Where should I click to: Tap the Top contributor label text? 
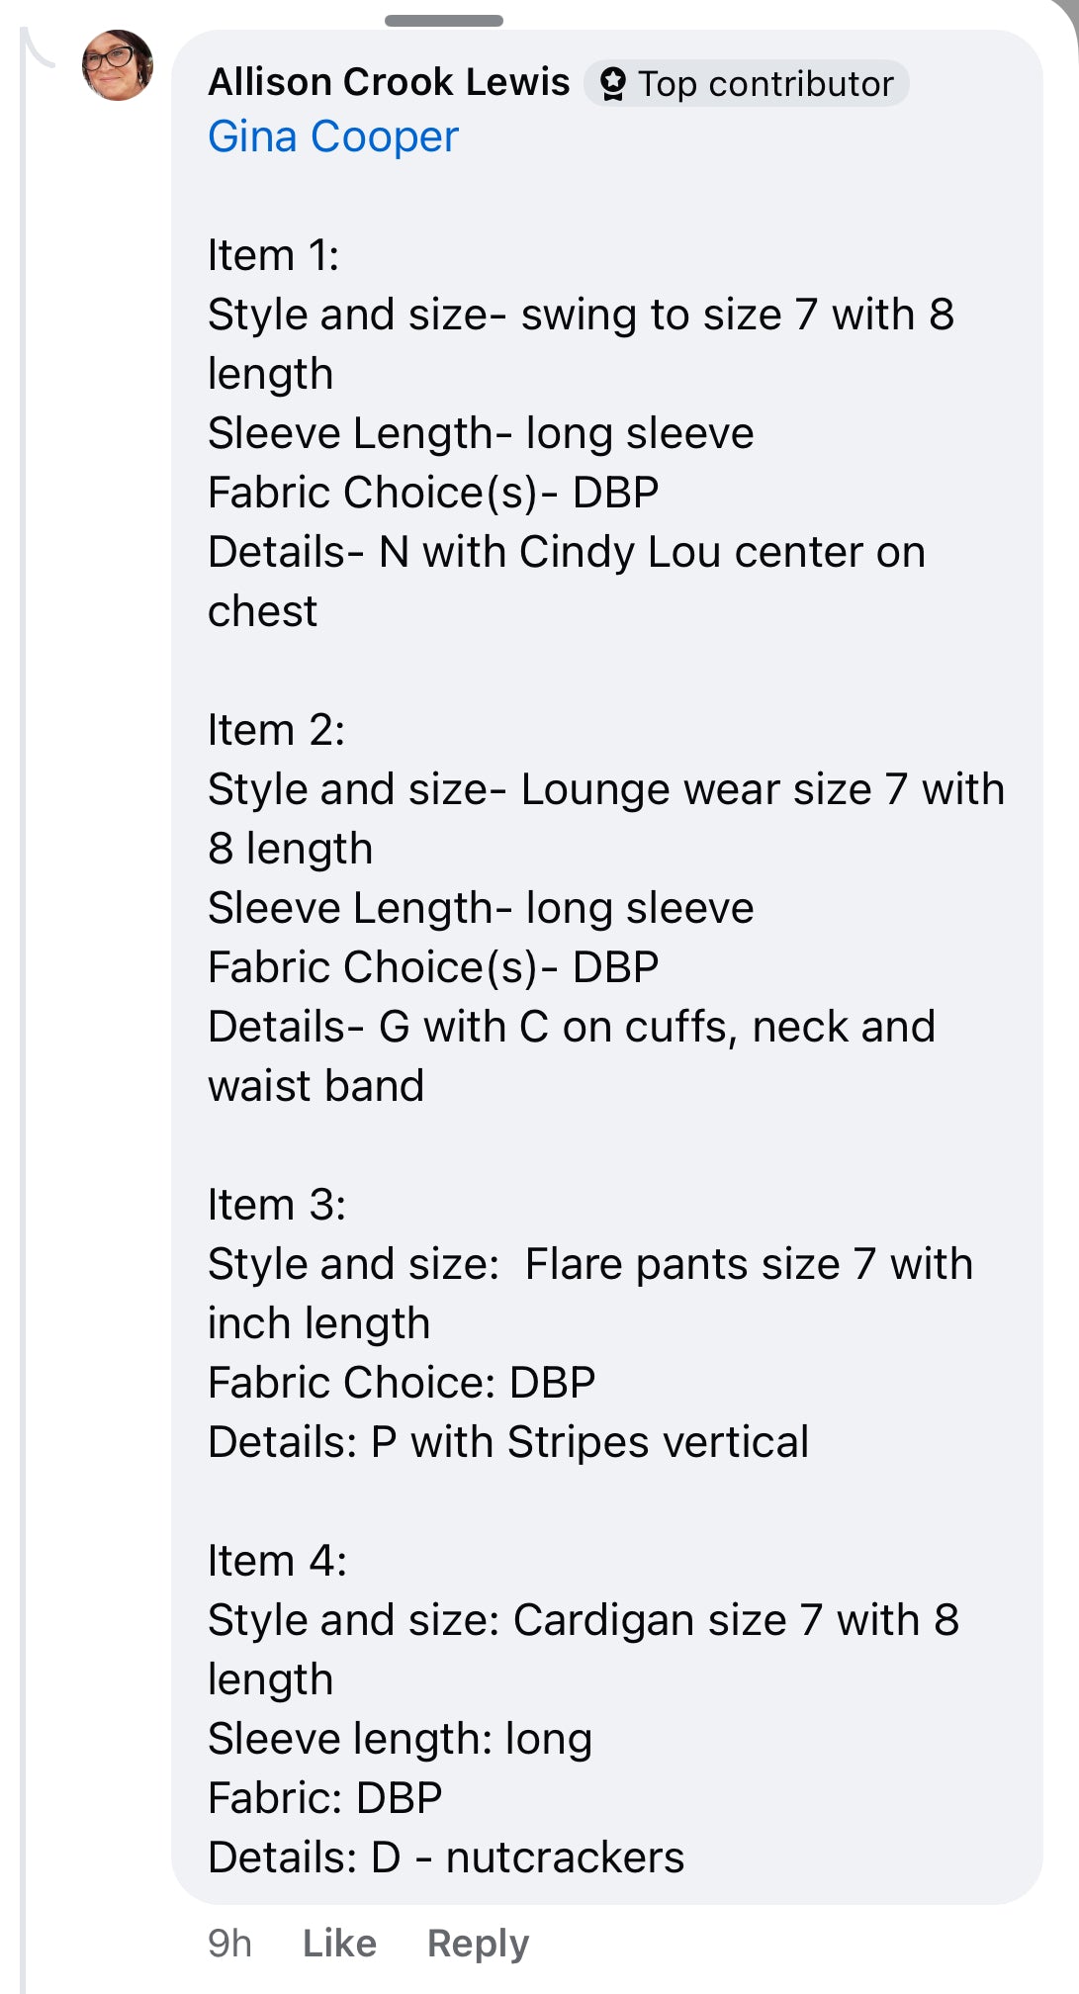(765, 84)
